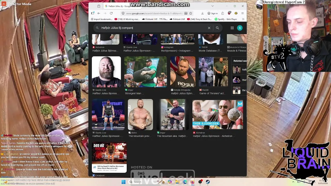
Task: Open the plain Fishtank LIVE bookmark
Action: pos(177,19)
